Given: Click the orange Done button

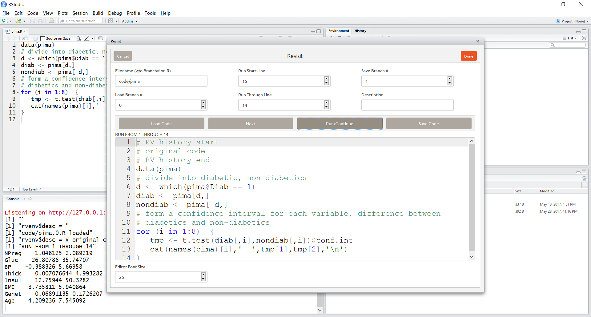Looking at the screenshot, I should [x=468, y=56].
